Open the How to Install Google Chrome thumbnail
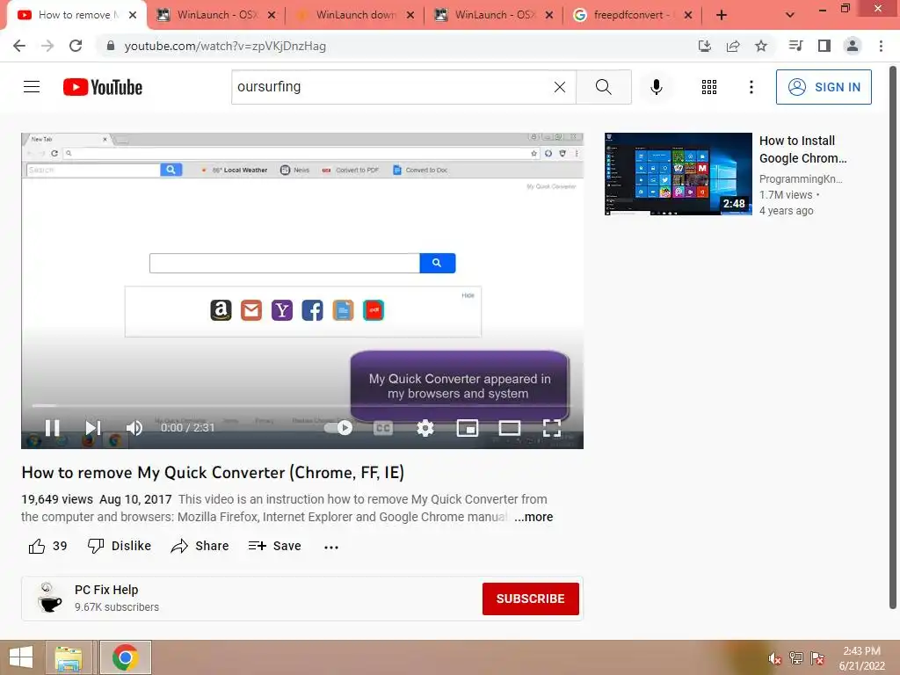 [x=678, y=174]
